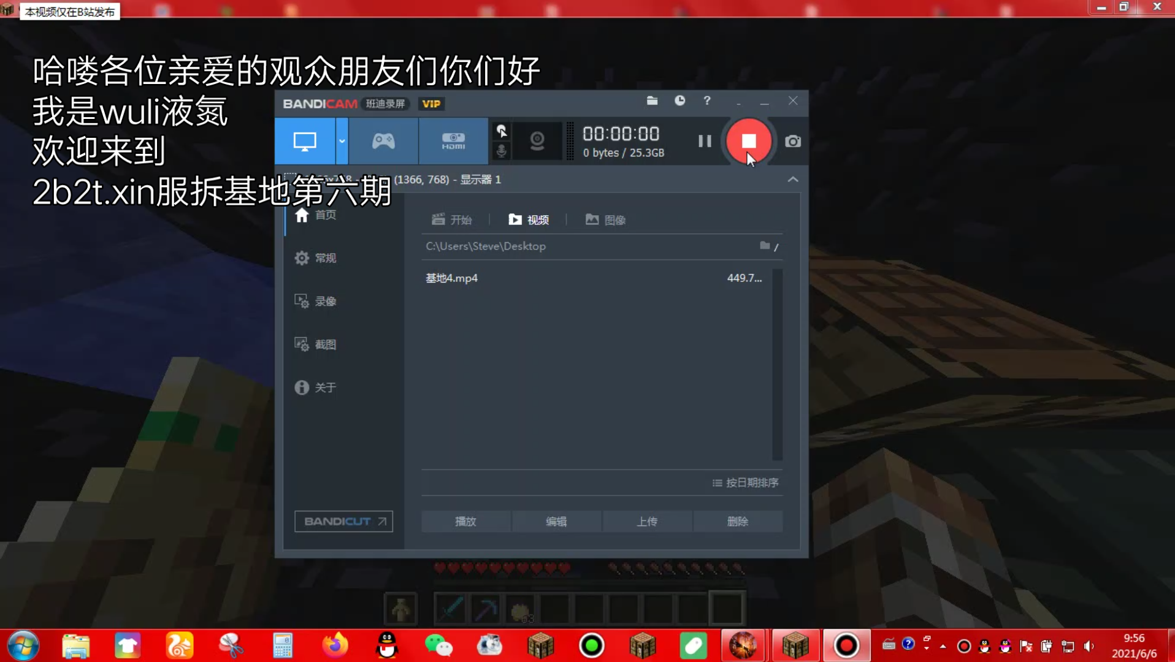Select the game recording mode icon
The height and width of the screenshot is (662, 1175).
click(381, 141)
